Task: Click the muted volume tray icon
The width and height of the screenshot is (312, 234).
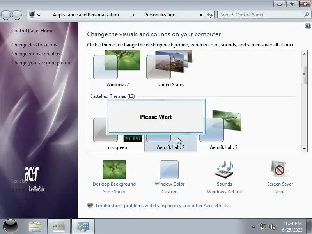Action: [272, 227]
